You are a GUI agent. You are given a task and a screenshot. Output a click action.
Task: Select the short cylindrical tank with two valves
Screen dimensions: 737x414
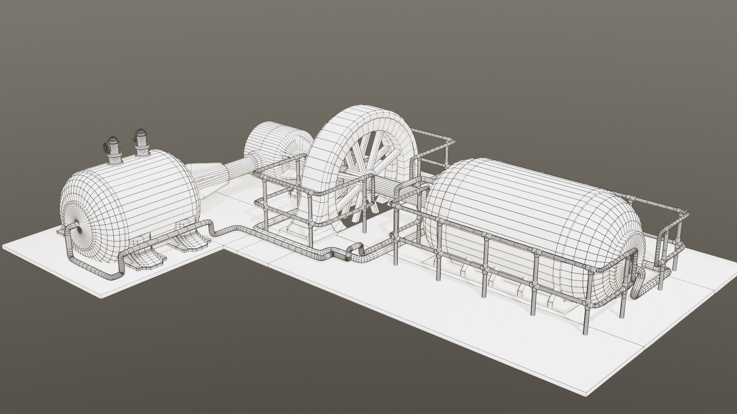pos(131,207)
